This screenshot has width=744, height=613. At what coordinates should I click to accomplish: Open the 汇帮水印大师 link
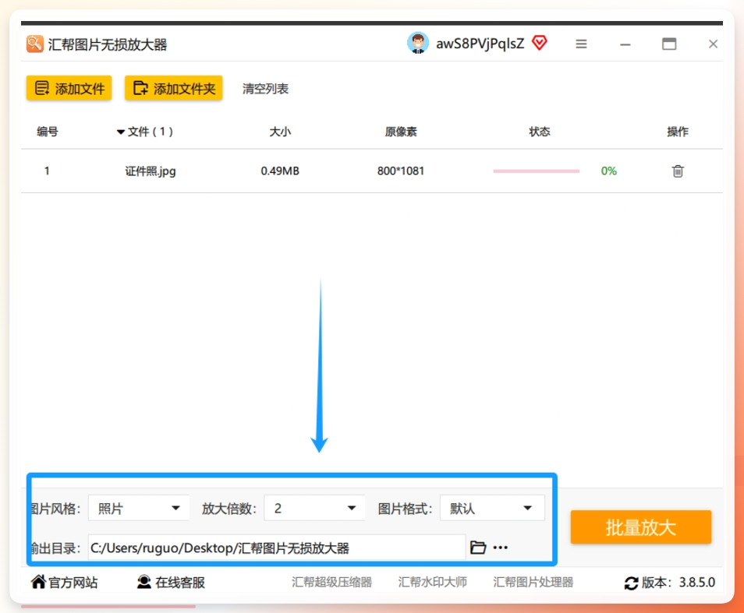[432, 582]
